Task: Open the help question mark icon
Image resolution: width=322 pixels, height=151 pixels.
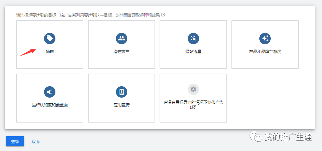Action: (163, 15)
